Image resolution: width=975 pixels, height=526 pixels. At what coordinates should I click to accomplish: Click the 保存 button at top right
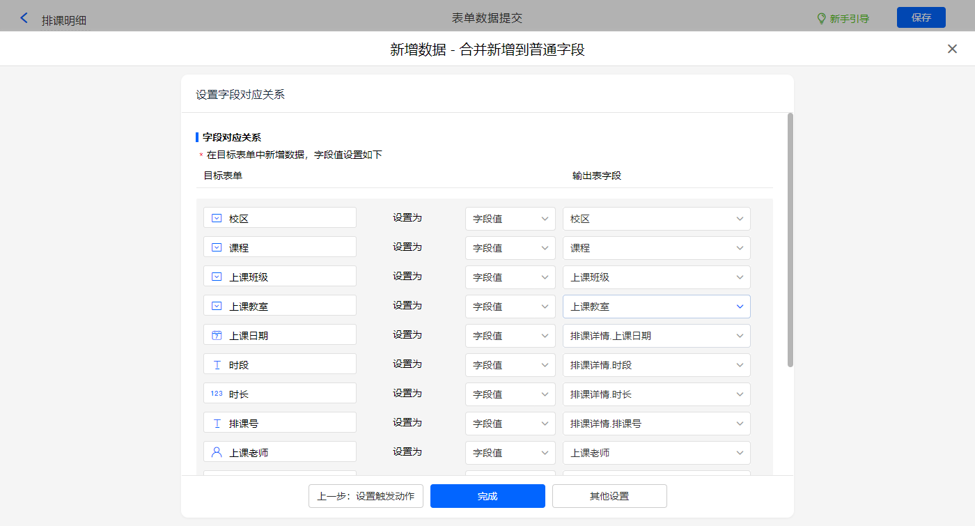click(x=921, y=17)
